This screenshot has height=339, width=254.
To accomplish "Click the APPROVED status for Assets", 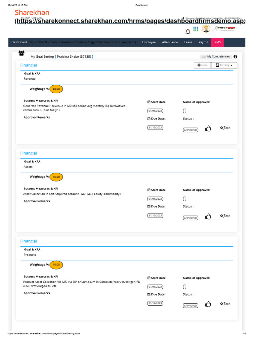I will [x=190, y=218].
